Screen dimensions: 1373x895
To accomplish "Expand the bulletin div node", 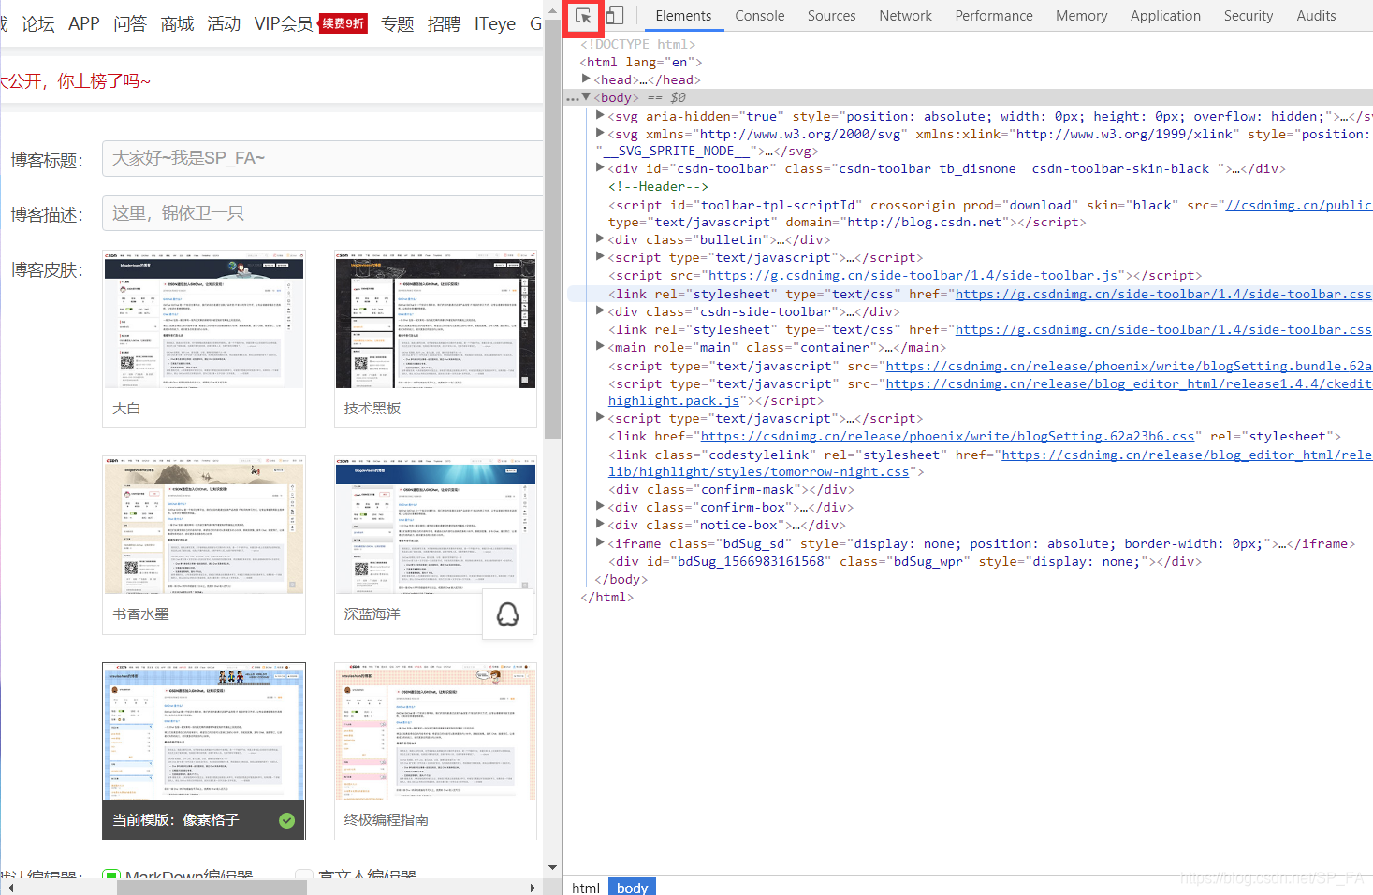I will [x=600, y=239].
